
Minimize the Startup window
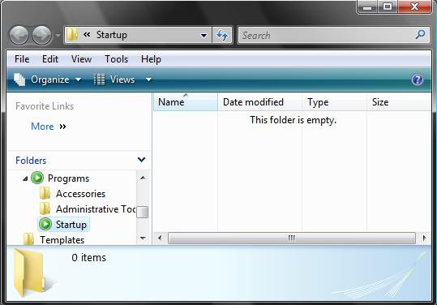[x=367, y=6]
